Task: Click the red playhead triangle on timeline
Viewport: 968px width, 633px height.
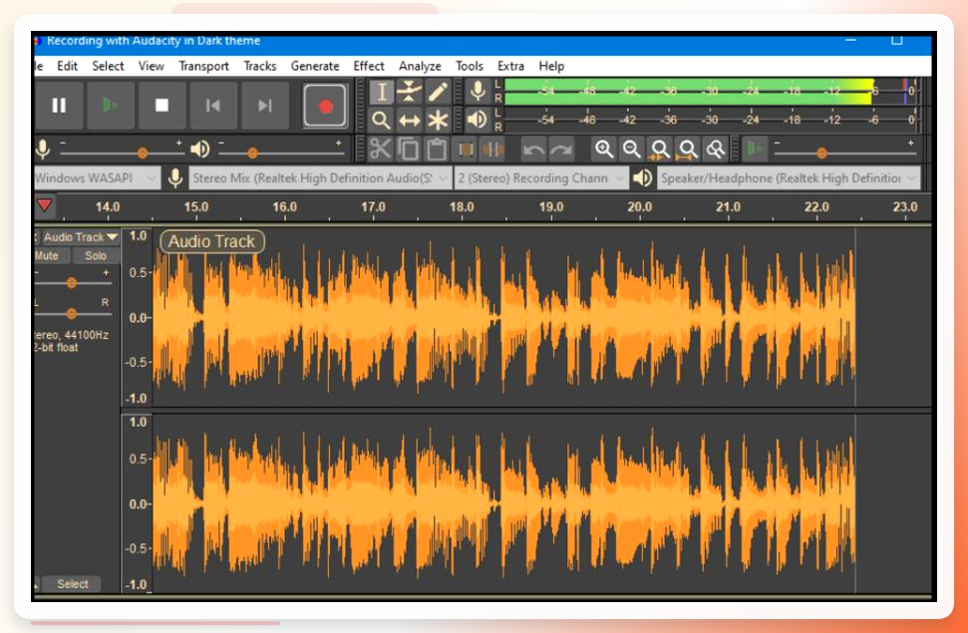Action: point(45,205)
